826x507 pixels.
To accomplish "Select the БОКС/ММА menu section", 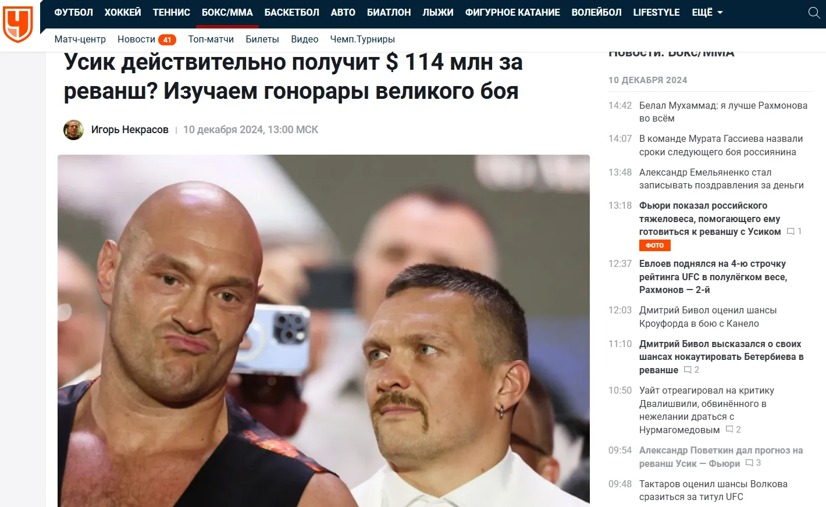I will pyautogui.click(x=227, y=12).
